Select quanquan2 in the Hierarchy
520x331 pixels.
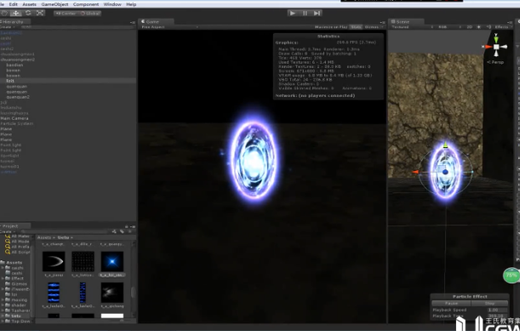coord(18,97)
